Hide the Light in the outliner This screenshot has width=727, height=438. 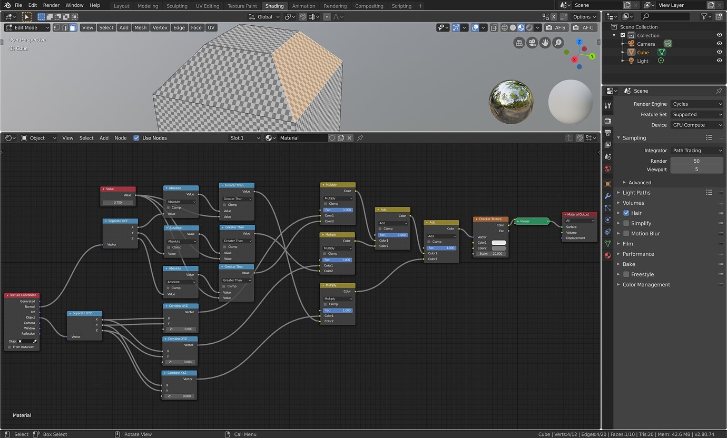(719, 61)
